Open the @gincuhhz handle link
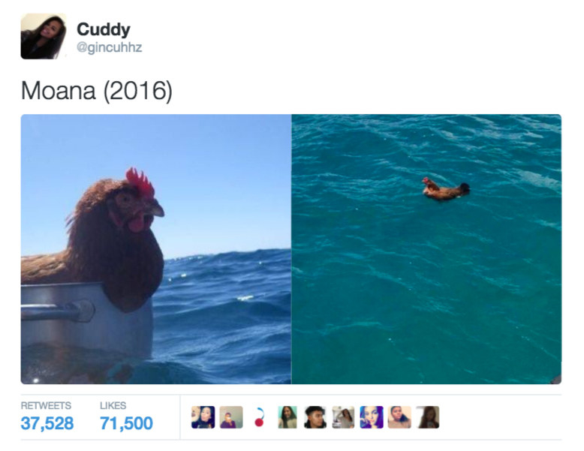 click(x=109, y=47)
